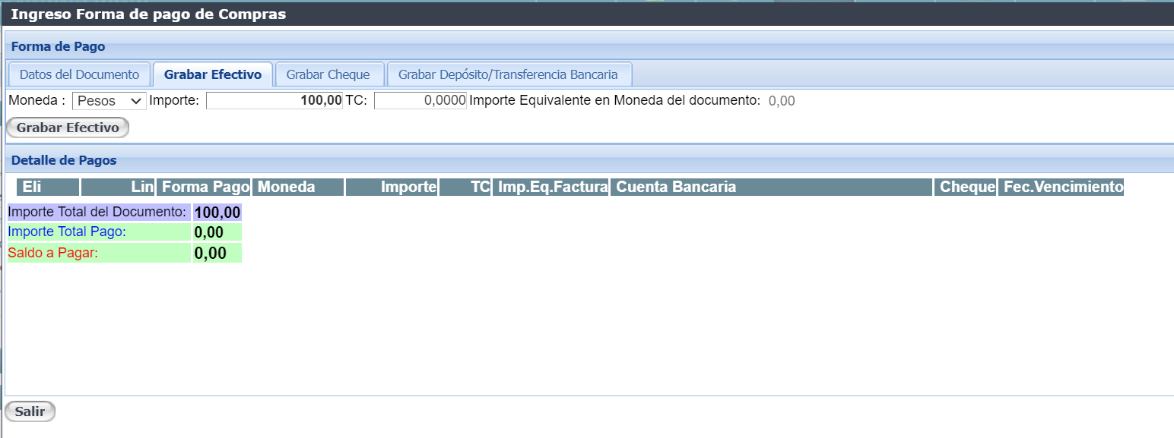Image resolution: width=1174 pixels, height=438 pixels.
Task: Open the Grabar Cheque tab
Action: pos(328,74)
